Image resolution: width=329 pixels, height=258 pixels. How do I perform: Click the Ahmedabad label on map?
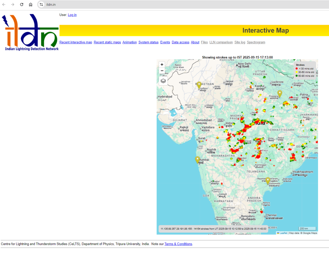pos(203,121)
